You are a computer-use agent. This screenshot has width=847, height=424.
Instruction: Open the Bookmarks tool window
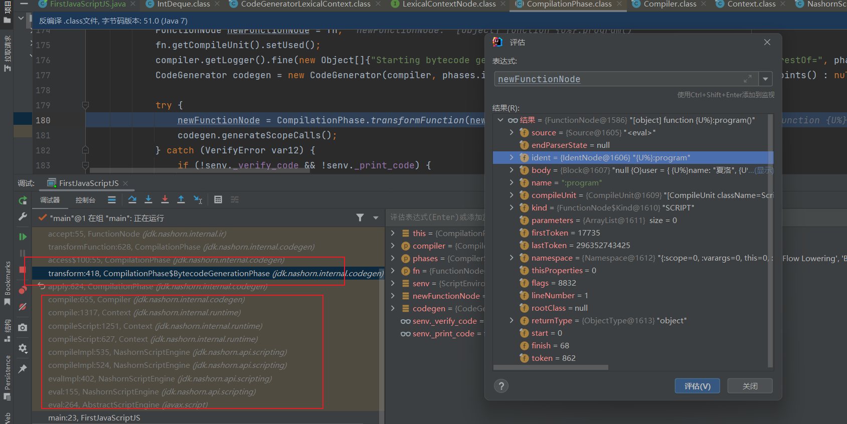point(7,283)
